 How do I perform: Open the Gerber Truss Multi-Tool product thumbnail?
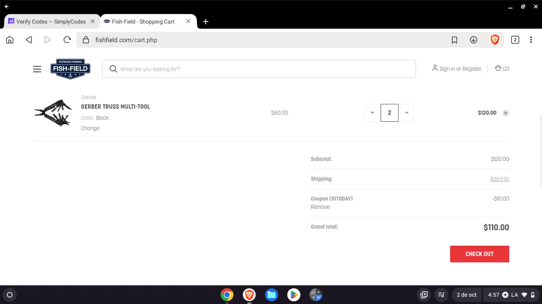pyautogui.click(x=53, y=113)
